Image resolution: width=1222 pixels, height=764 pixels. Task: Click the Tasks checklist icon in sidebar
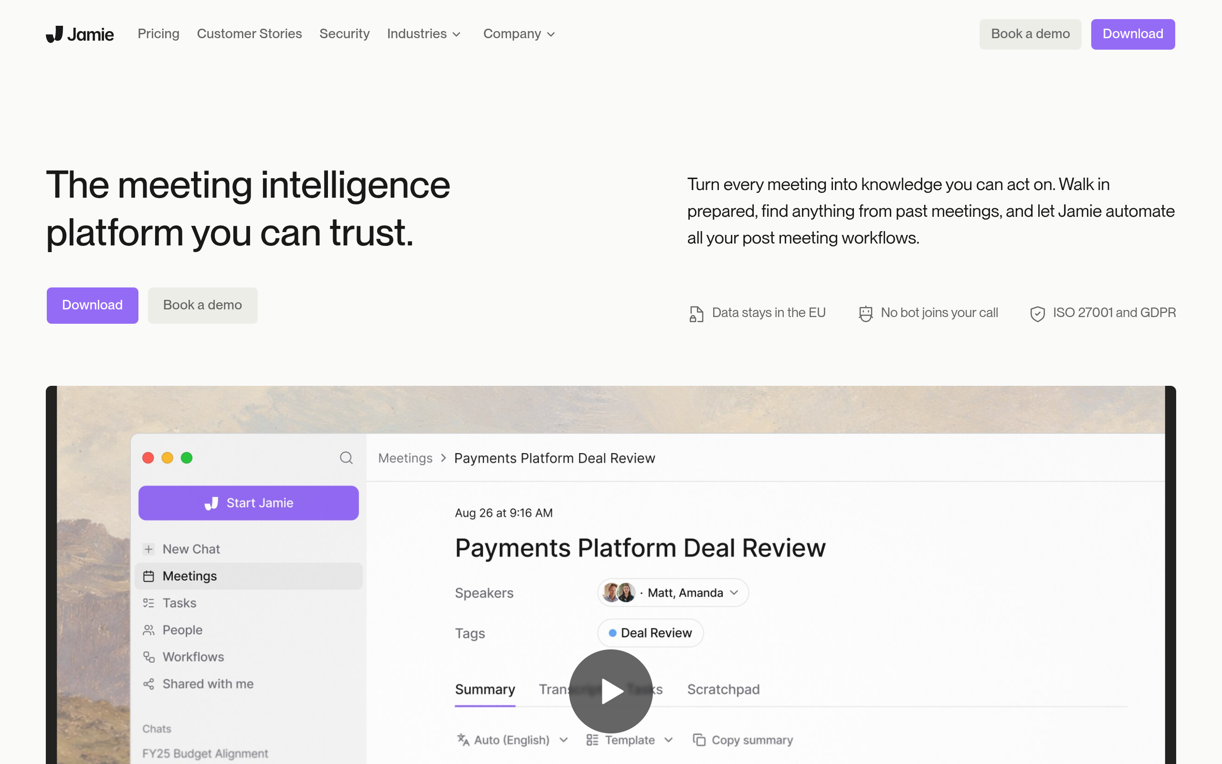[x=148, y=603]
